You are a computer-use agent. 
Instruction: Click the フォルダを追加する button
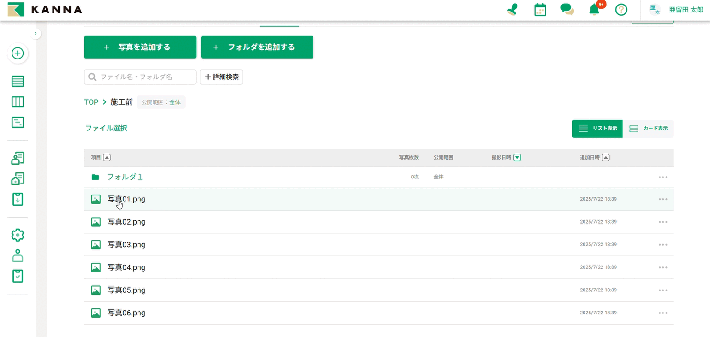(x=257, y=47)
